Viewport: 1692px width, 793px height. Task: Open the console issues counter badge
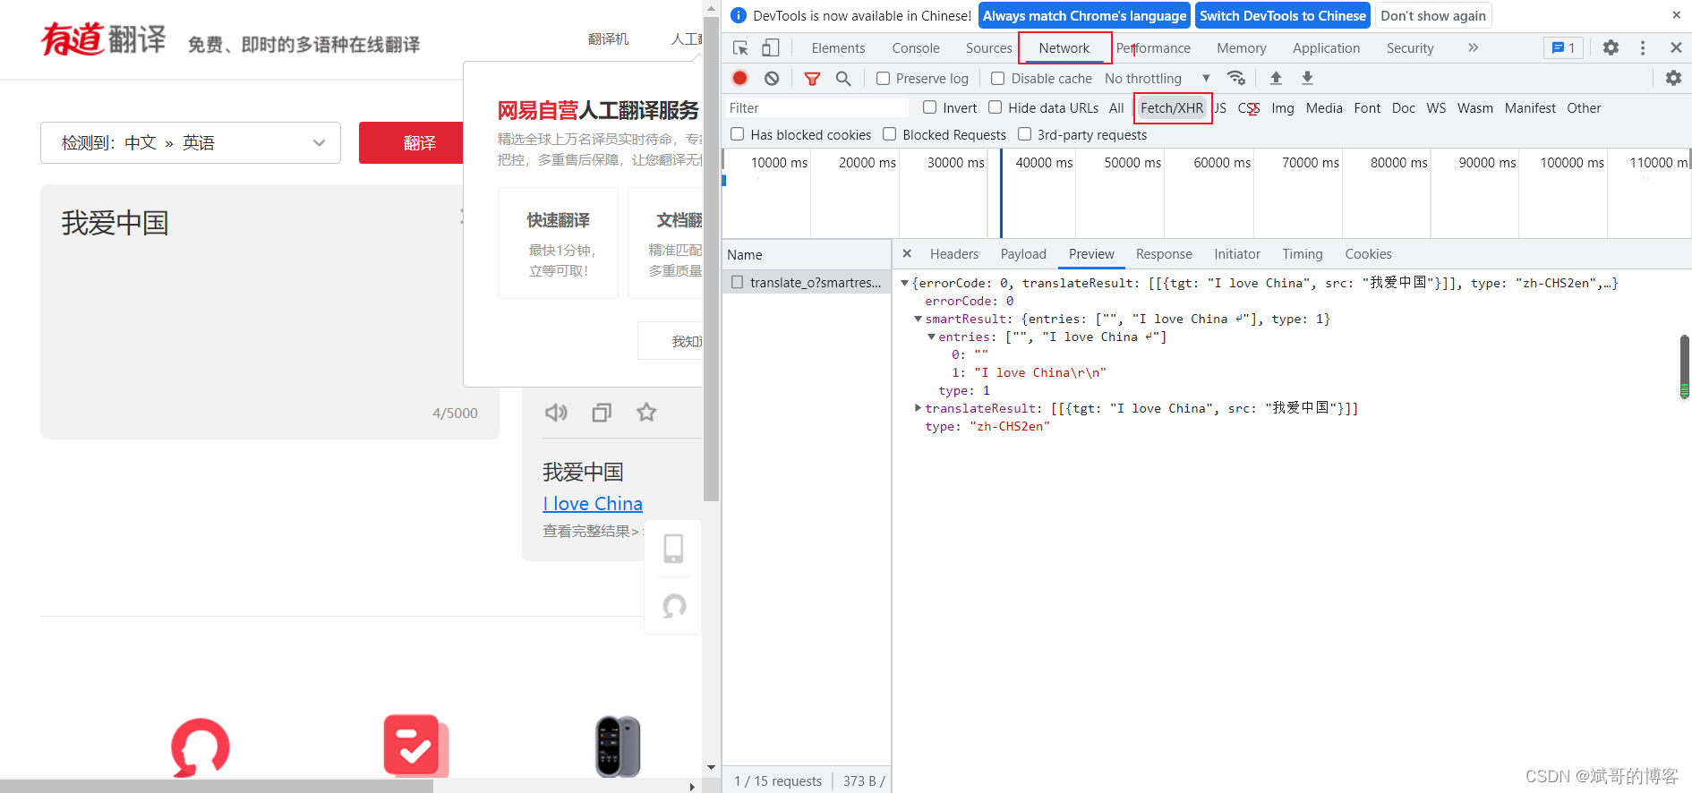tap(1563, 47)
